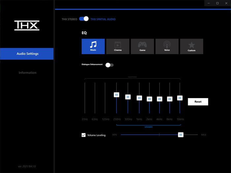Choose the Cinema EQ preset
Viewport: 231px width, 173px height.
(x=118, y=47)
